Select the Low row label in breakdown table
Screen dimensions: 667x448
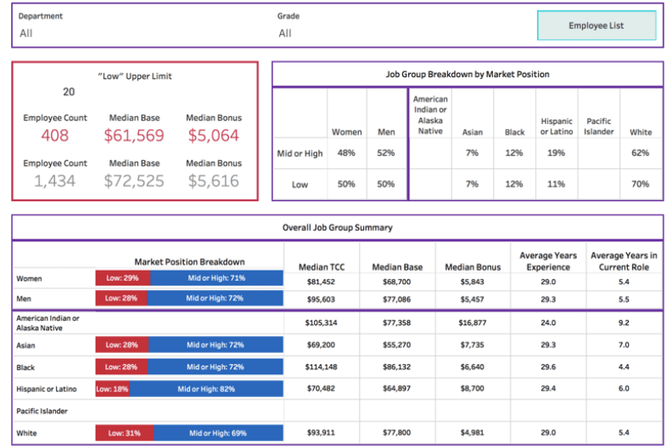click(x=300, y=185)
